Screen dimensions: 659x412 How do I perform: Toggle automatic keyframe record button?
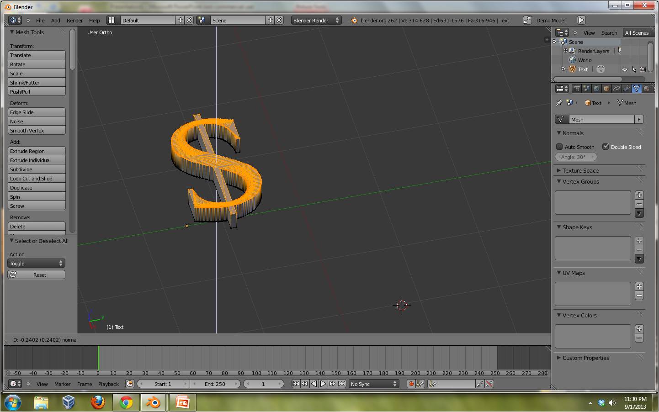tap(411, 384)
